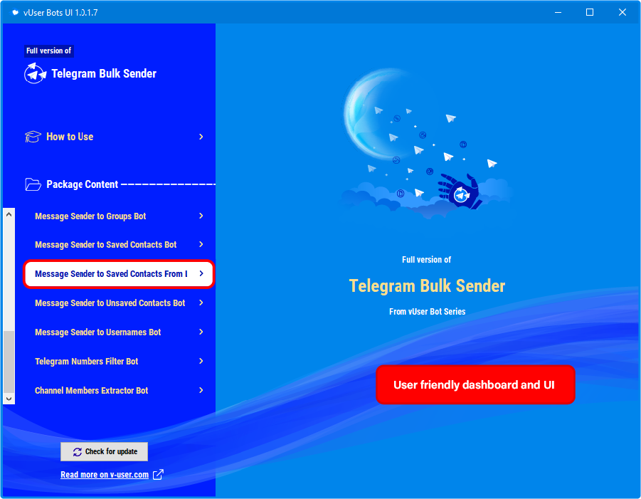The width and height of the screenshot is (641, 499).
Task: Select Message Sender to Saved Contacts From item
Action: (x=119, y=273)
